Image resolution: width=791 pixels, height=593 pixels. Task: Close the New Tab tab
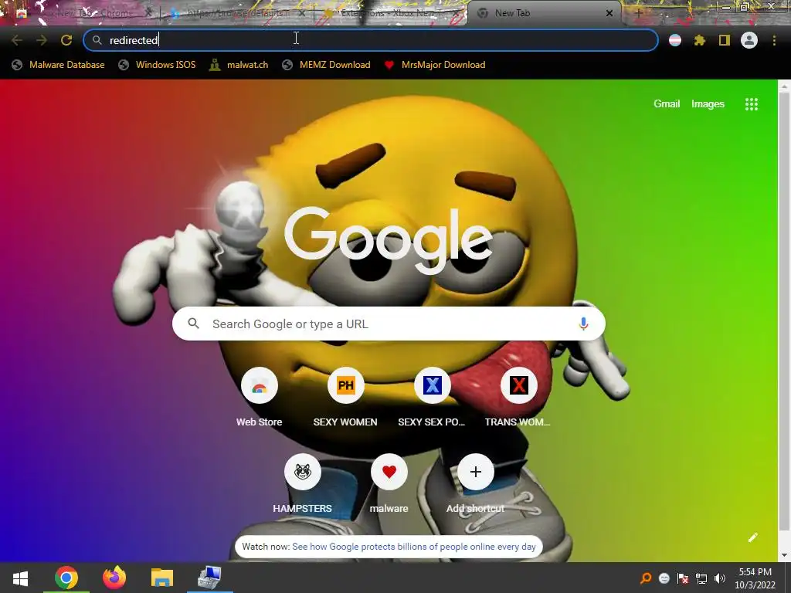[x=609, y=13]
